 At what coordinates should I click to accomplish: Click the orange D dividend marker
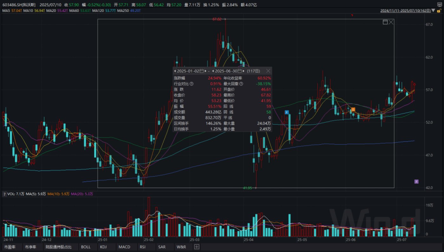[x=353, y=109]
